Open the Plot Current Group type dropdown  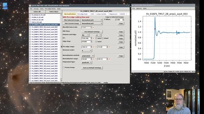[x=92, y=23]
